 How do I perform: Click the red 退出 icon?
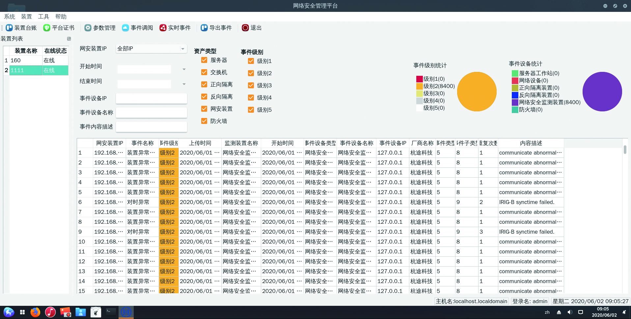(x=245, y=28)
